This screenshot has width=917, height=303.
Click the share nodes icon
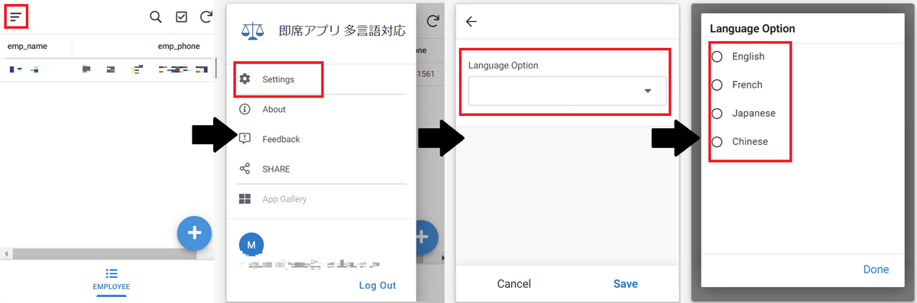[245, 169]
